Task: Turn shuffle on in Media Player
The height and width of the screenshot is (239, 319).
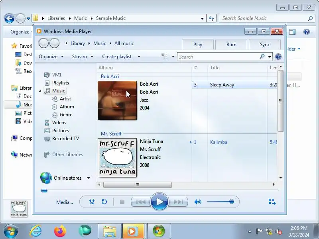Action: [92, 202]
